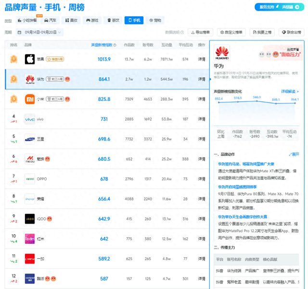The image size is (308, 289).
Task: Click the 华为终端 account name
Action: [x=234, y=271]
